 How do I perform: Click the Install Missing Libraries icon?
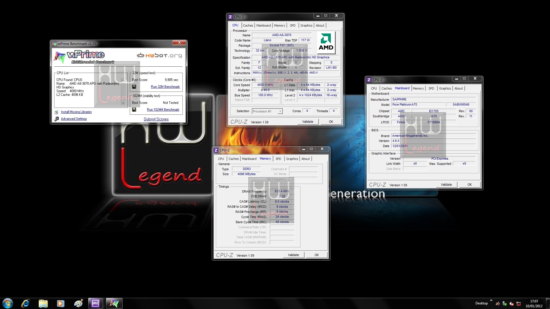pos(56,112)
